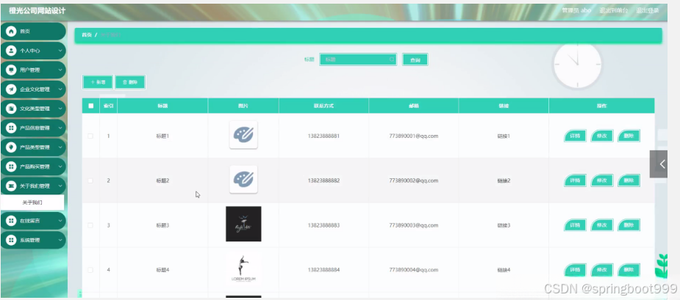Click 删除 in row 标题1
Screen dimensions: 680x300
pos(629,136)
